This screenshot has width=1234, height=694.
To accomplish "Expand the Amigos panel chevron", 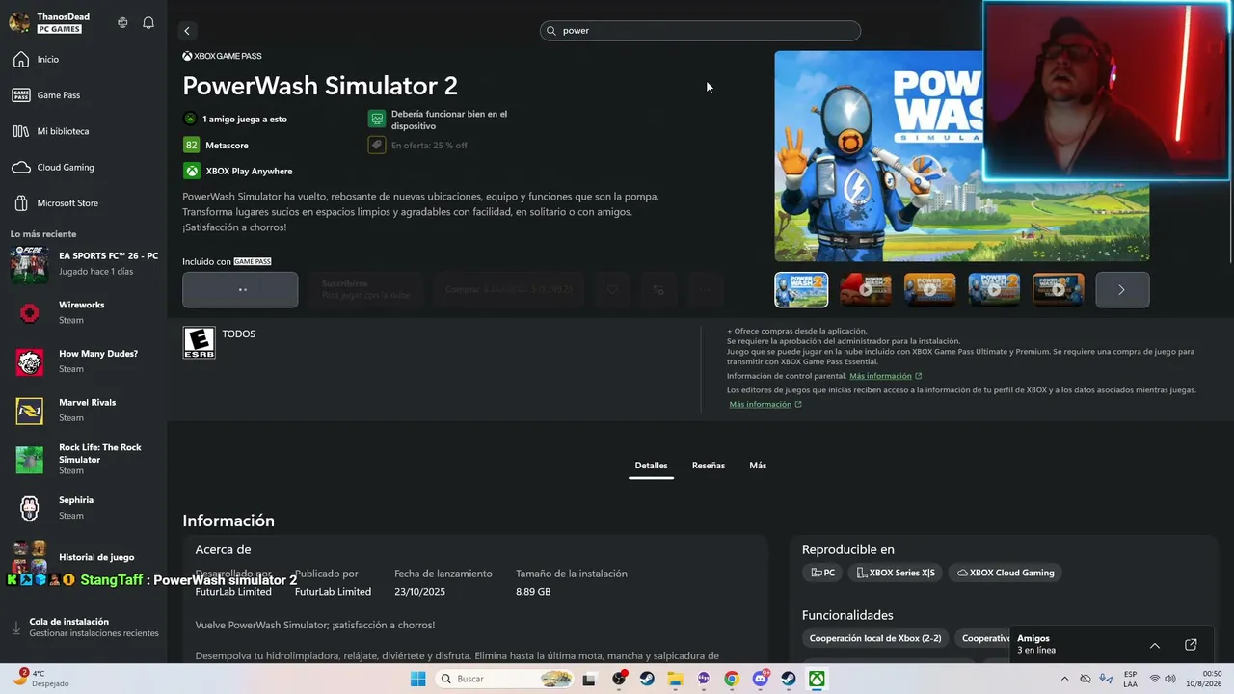I will pos(1155,645).
